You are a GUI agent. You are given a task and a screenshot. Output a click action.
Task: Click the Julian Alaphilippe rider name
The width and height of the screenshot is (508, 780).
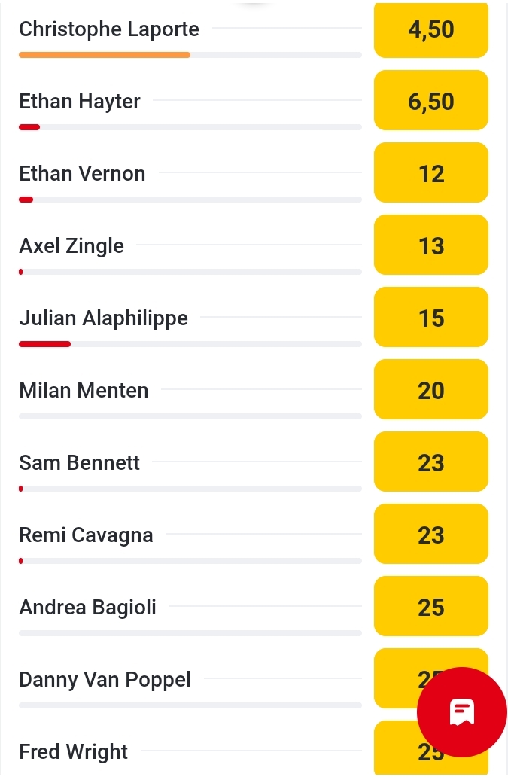click(103, 318)
